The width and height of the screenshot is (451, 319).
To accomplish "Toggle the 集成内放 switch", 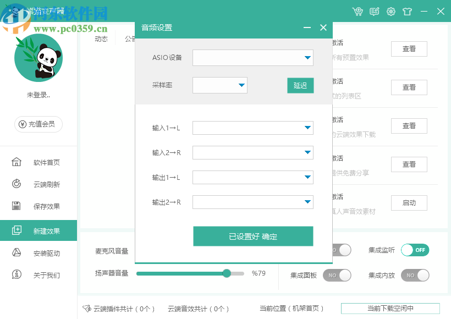I will 415,275.
